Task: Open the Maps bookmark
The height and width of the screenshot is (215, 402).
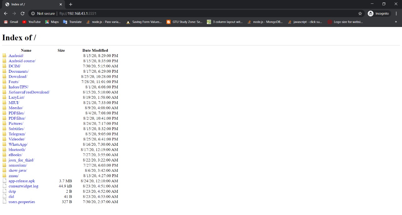Action: (x=52, y=22)
